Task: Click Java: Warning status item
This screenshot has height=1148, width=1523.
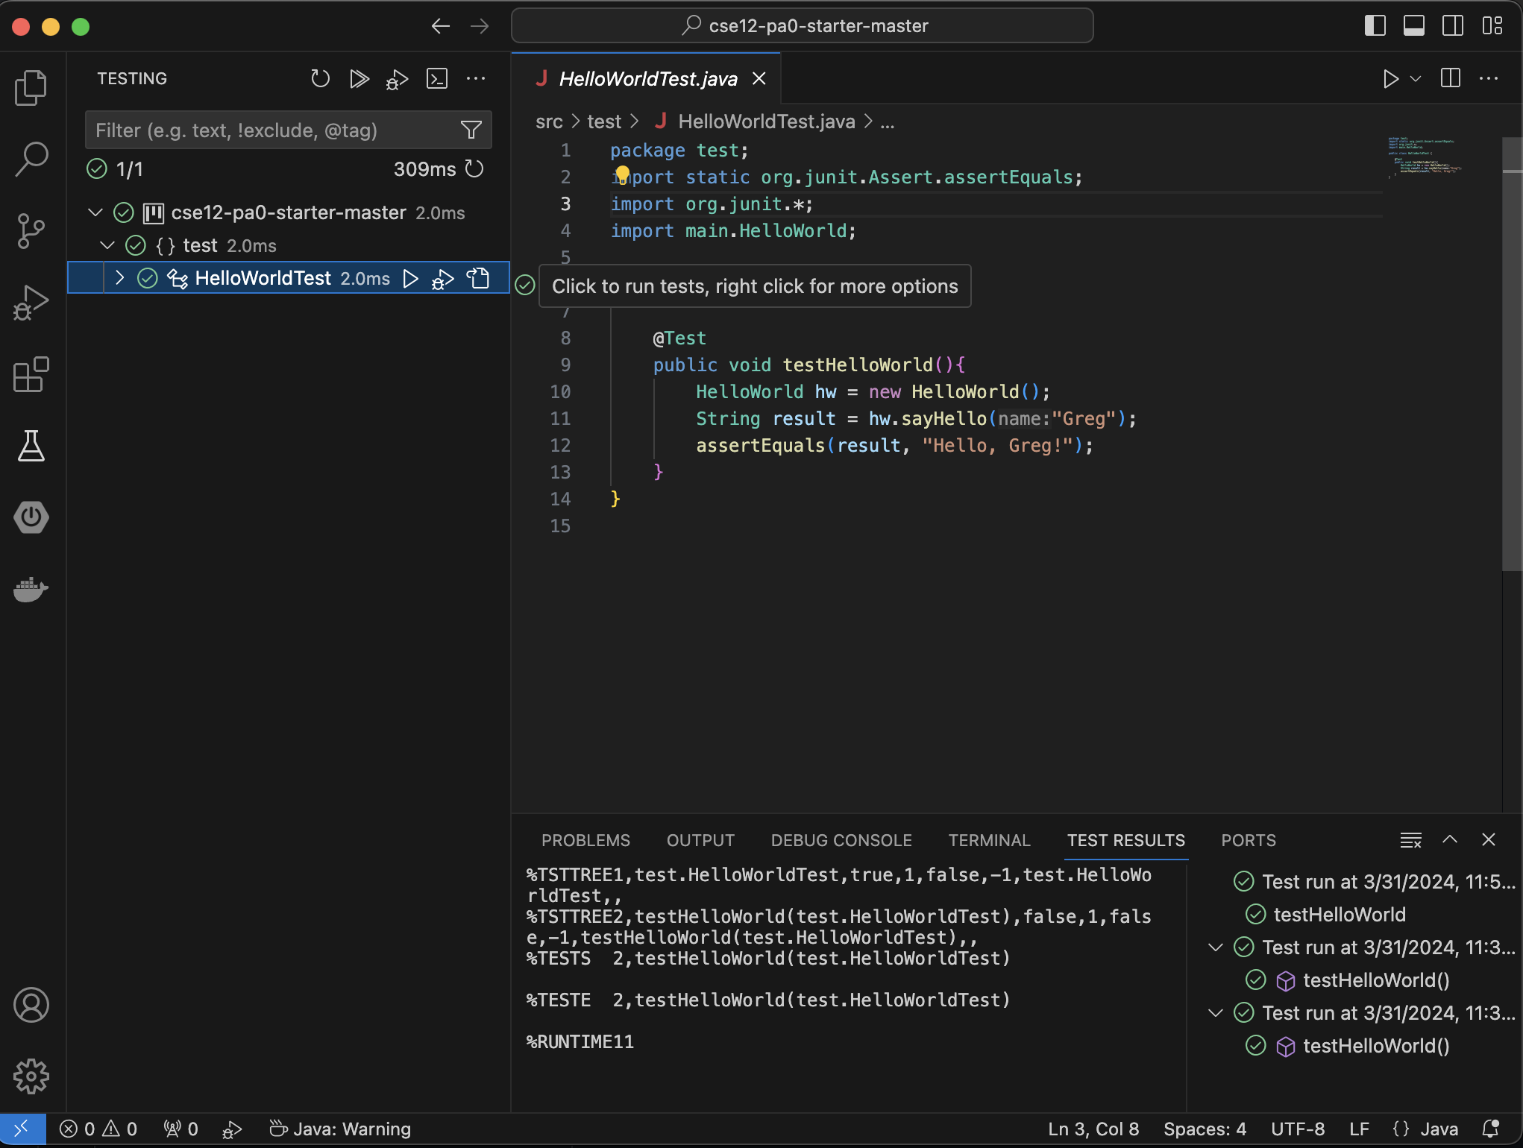Action: click(340, 1129)
